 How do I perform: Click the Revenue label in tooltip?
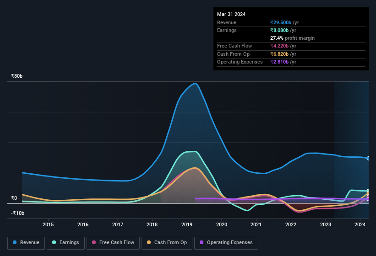tap(227, 22)
